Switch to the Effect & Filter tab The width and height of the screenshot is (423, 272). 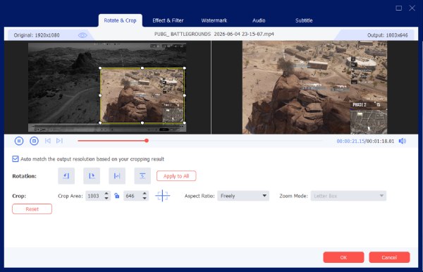tap(168, 20)
